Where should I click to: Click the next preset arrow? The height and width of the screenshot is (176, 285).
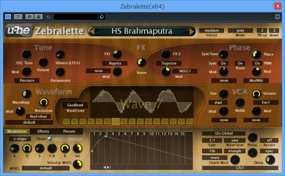[x=192, y=31]
